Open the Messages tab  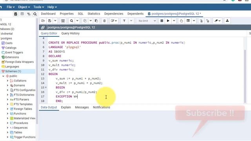coord(82,107)
